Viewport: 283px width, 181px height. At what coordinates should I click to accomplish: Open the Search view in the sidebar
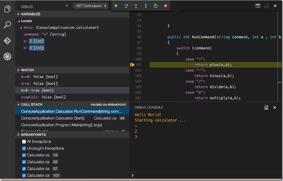(x=7, y=25)
